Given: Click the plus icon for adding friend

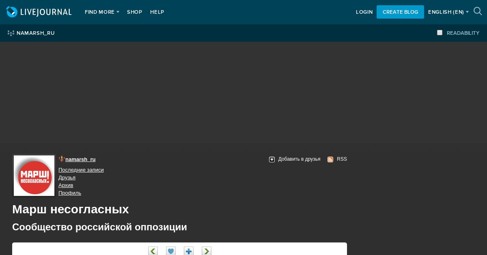Looking at the screenshot, I should click(272, 159).
